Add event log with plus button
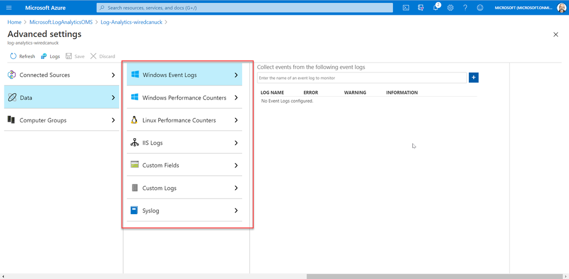Image resolution: width=569 pixels, height=279 pixels. (473, 77)
